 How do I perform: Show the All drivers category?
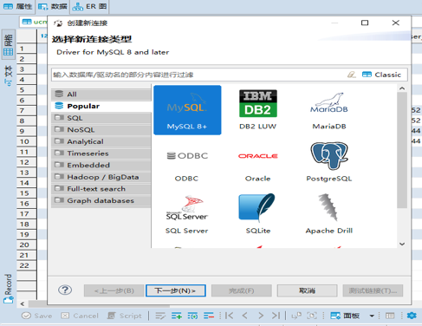[x=101, y=95]
